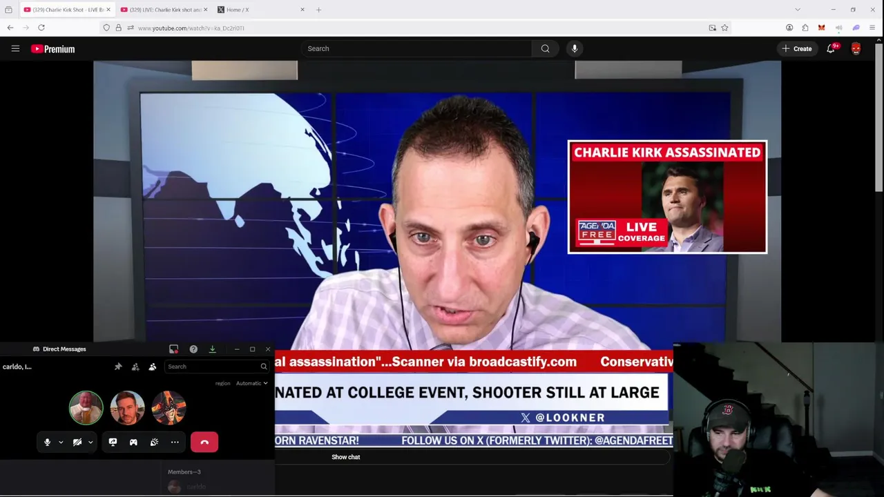
Task: Open a new browser tab with plus
Action: click(x=318, y=10)
